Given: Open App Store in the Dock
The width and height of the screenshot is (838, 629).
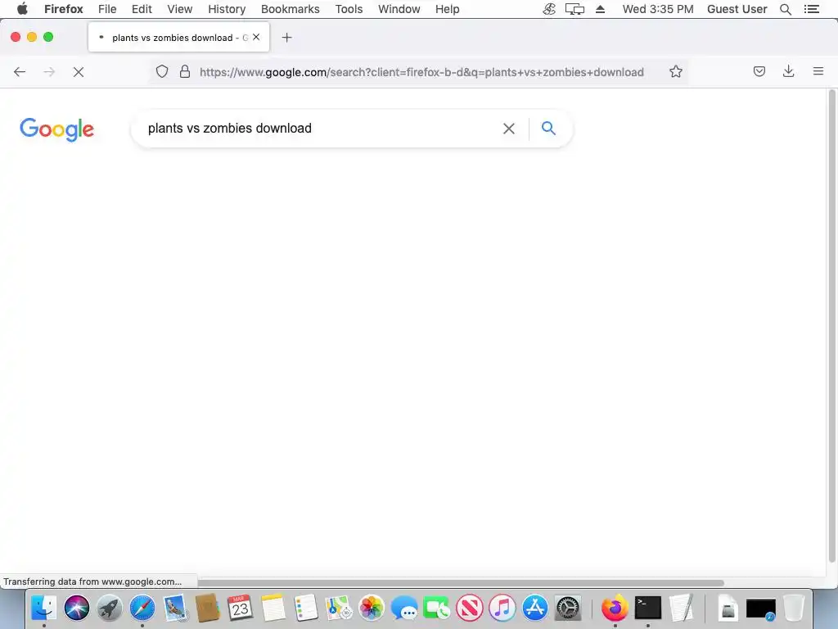Looking at the screenshot, I should (535, 609).
